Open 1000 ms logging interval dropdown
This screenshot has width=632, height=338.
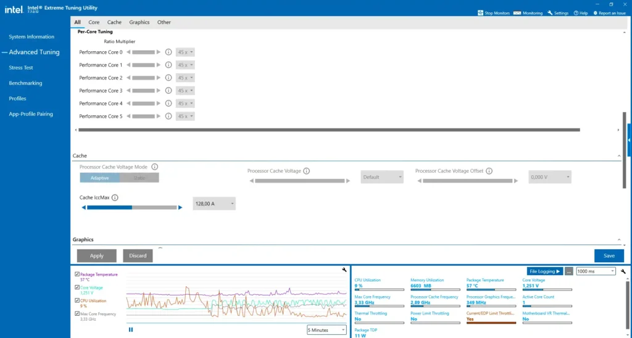point(596,271)
